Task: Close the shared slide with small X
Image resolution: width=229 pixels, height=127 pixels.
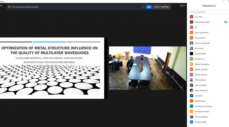Action: [105, 39]
